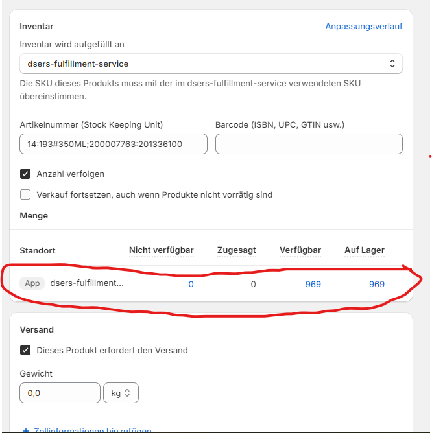This screenshot has height=433, width=432.
Task: Click the Auf Lager column header
Action: tap(365, 250)
